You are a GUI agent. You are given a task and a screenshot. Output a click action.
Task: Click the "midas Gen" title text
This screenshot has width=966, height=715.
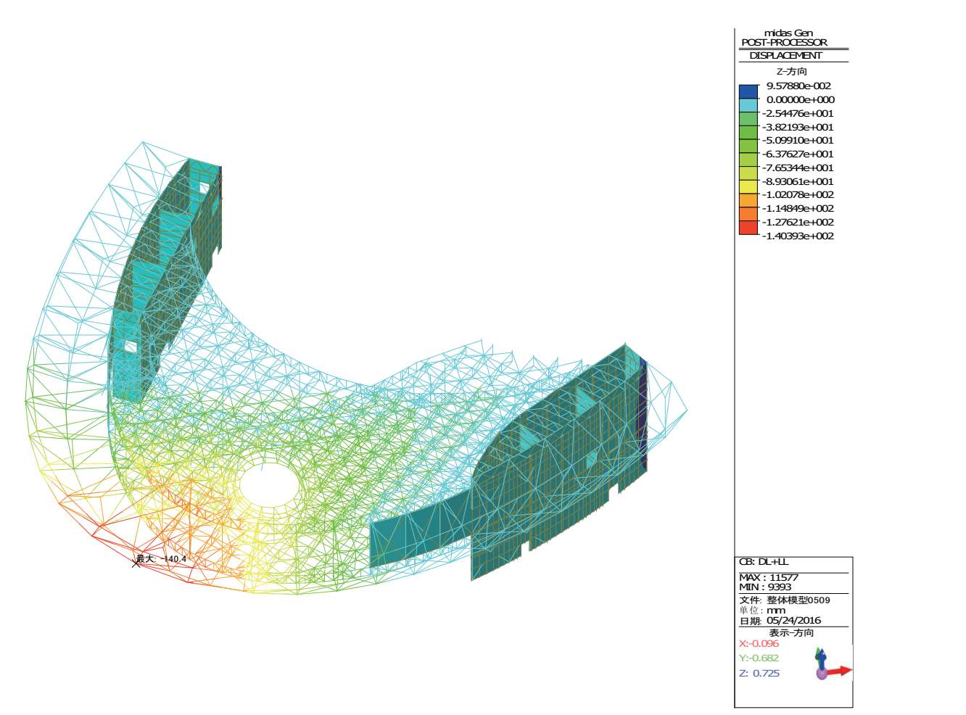point(788,33)
